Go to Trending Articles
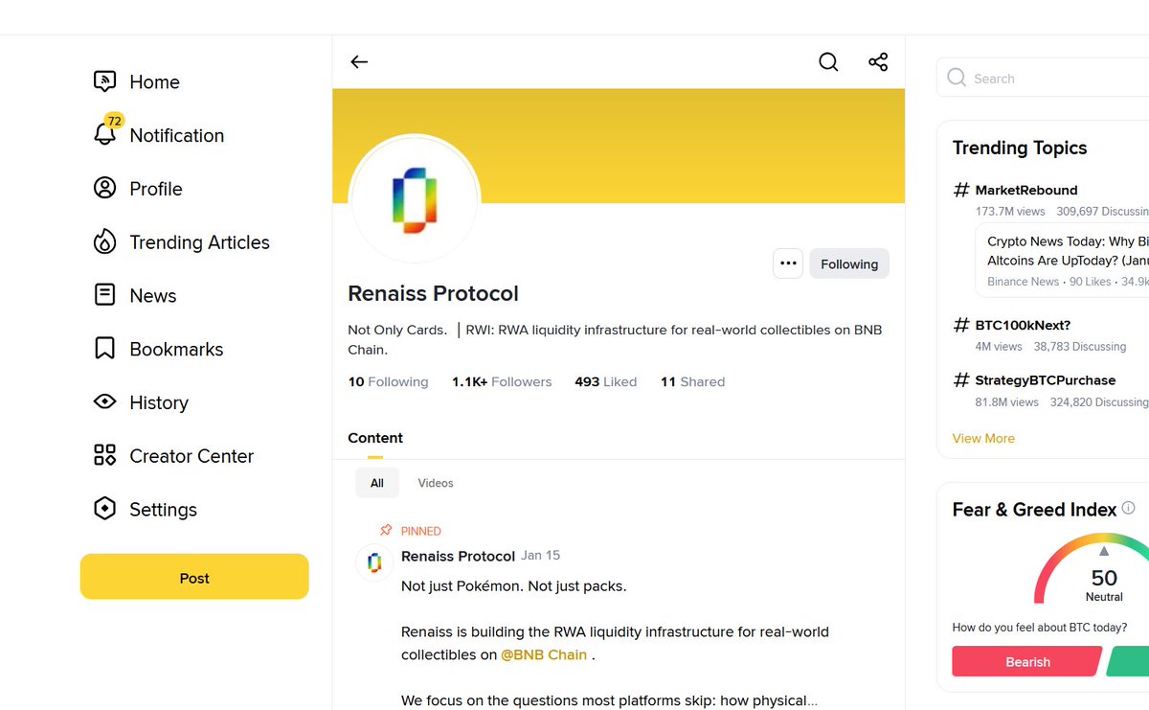Image resolution: width=1149 pixels, height=710 pixels. 199,242
